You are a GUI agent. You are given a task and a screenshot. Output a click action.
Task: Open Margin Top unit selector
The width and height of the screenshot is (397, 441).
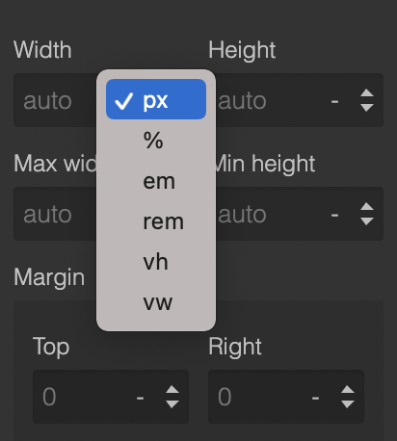coord(140,398)
